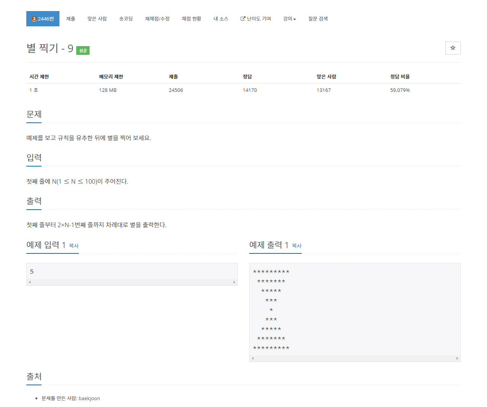Click 복사 to copy 예제 입력 1
This screenshot has width=487, height=407.
tap(73, 246)
